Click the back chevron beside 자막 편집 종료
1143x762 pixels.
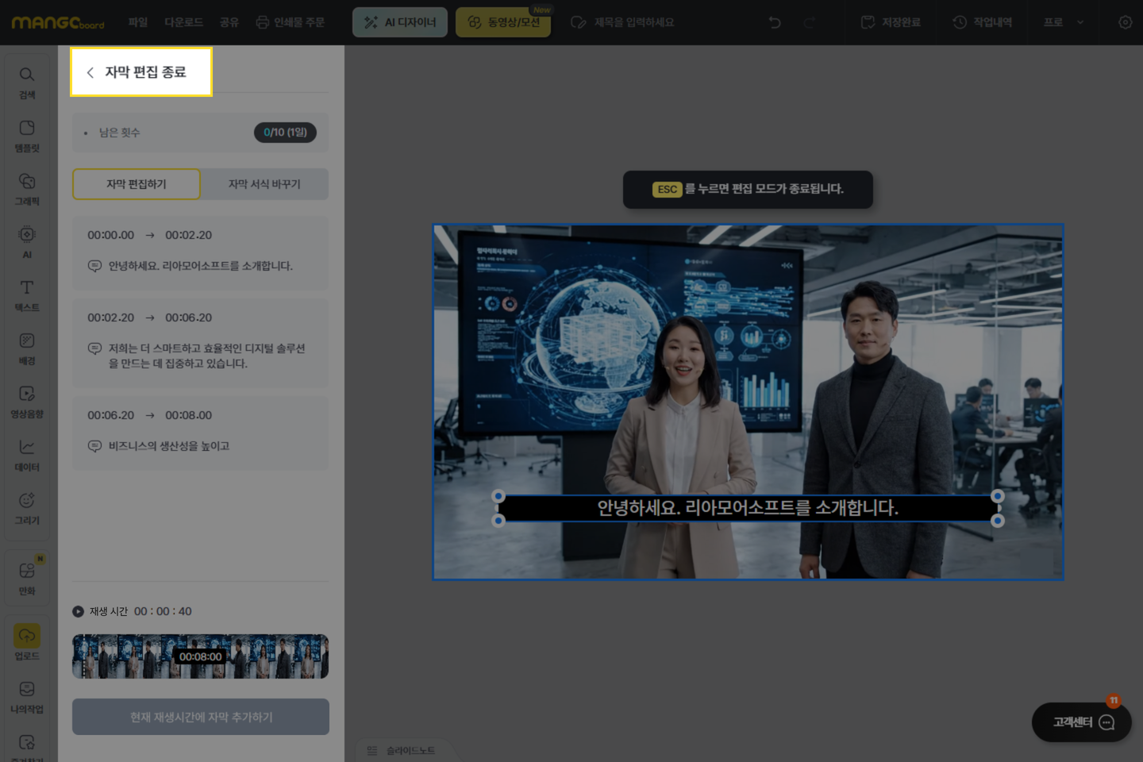click(90, 72)
